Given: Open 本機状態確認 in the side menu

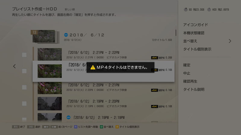Looking at the screenshot, I should pyautogui.click(x=194, y=33).
